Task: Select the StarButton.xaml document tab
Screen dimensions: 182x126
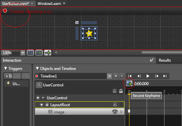Action: tap(16, 4)
